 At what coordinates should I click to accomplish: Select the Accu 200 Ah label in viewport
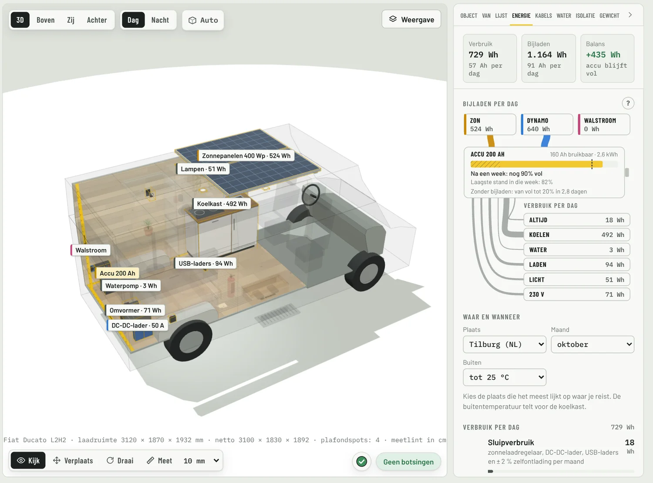coord(117,273)
